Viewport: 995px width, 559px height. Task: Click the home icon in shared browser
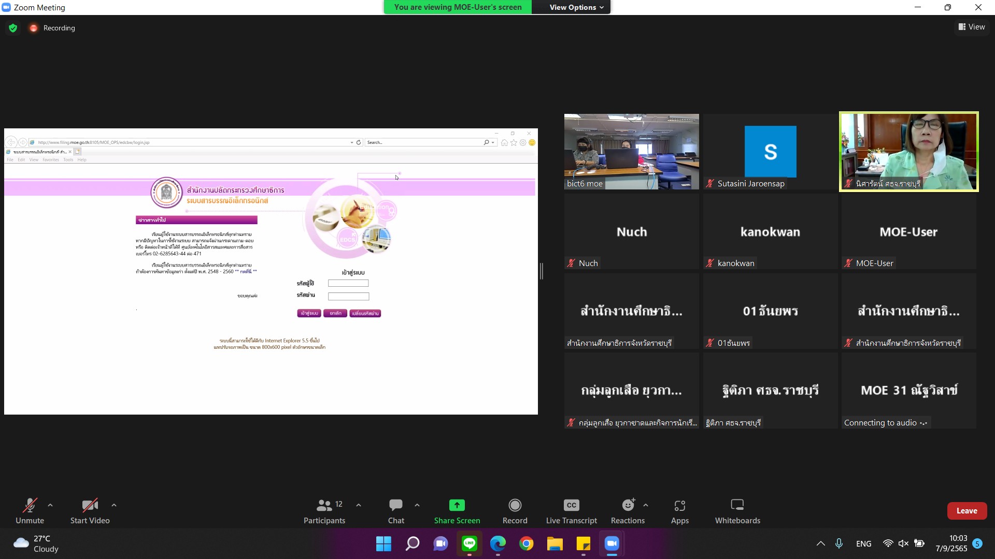tap(504, 142)
